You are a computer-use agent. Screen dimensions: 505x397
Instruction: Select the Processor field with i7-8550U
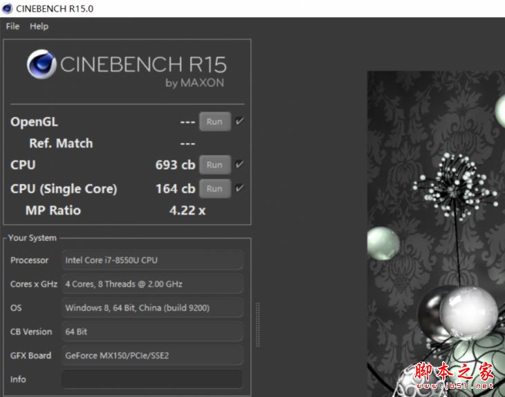tap(152, 260)
